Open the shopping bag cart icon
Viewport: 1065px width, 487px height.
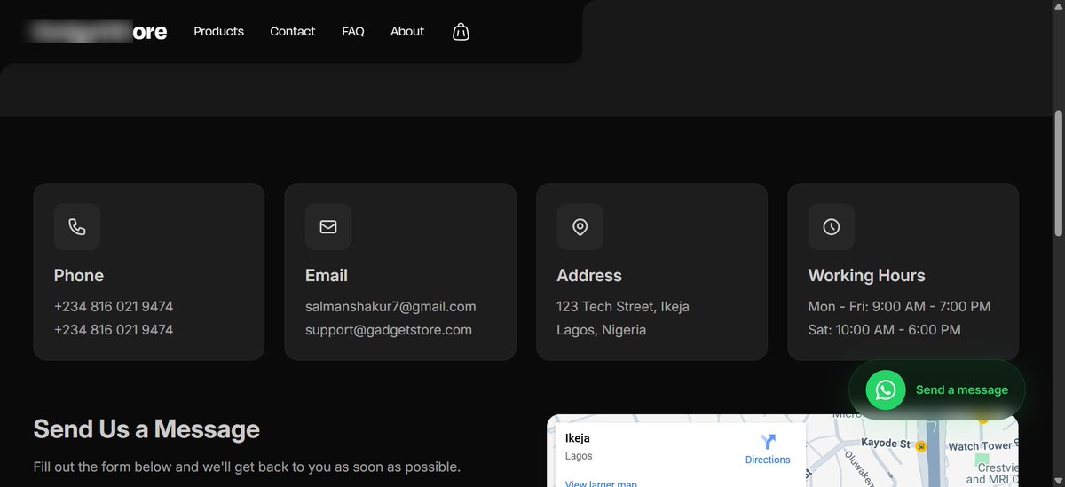(x=461, y=32)
